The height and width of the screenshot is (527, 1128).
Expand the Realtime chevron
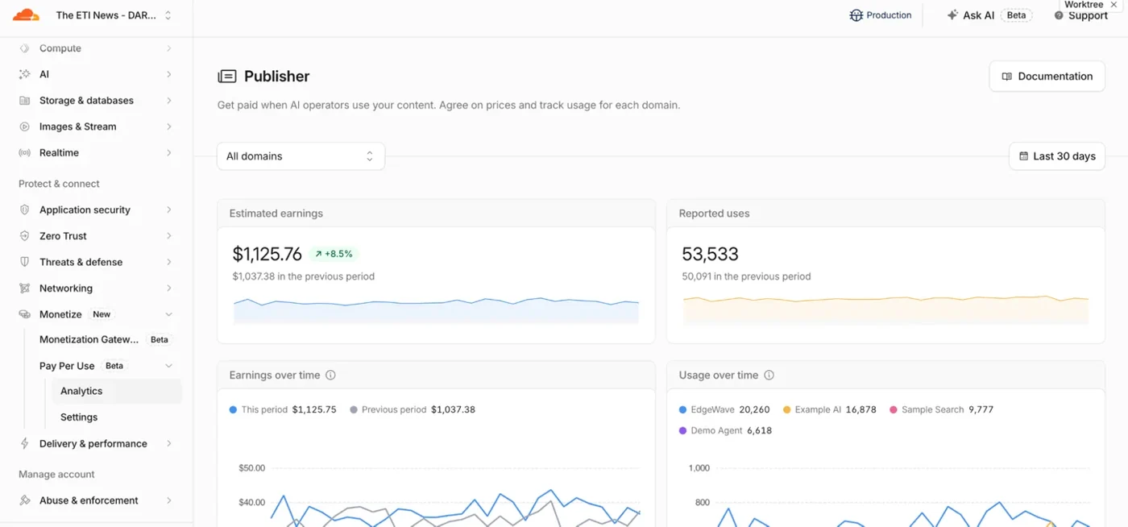[x=168, y=152]
